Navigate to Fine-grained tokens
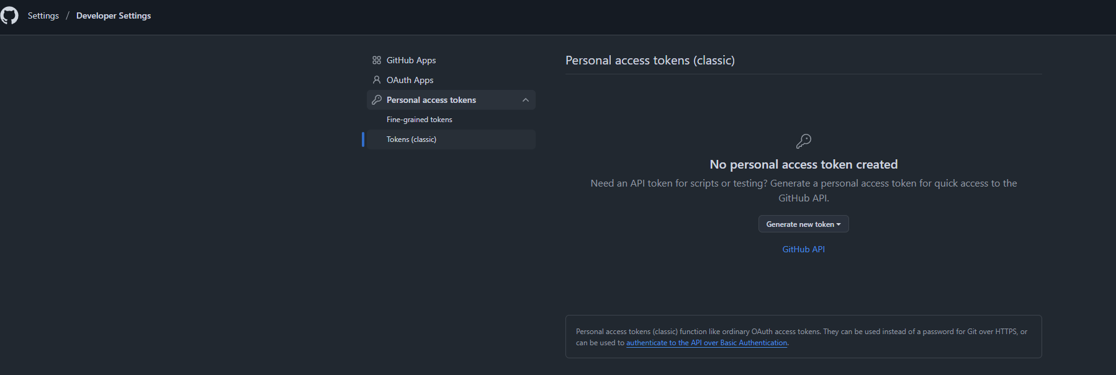This screenshot has height=375, width=1116. 420,120
